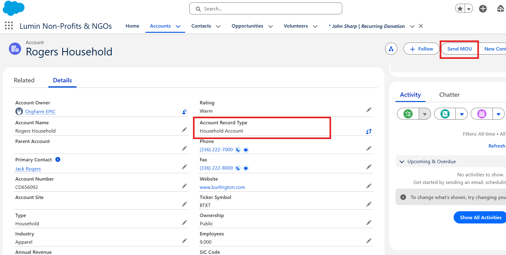Create a new event from Activity
The image size is (506, 255).
[x=482, y=114]
